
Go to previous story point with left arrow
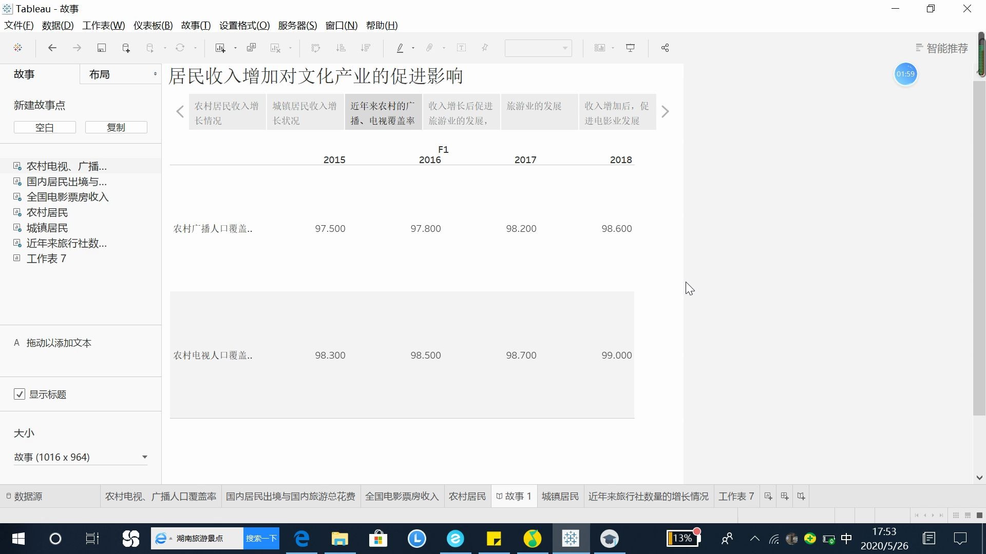click(180, 111)
